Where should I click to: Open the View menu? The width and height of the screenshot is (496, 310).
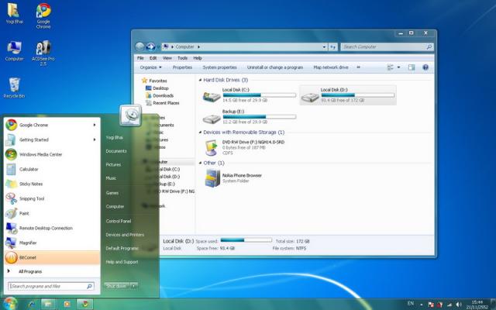pyautogui.click(x=167, y=58)
